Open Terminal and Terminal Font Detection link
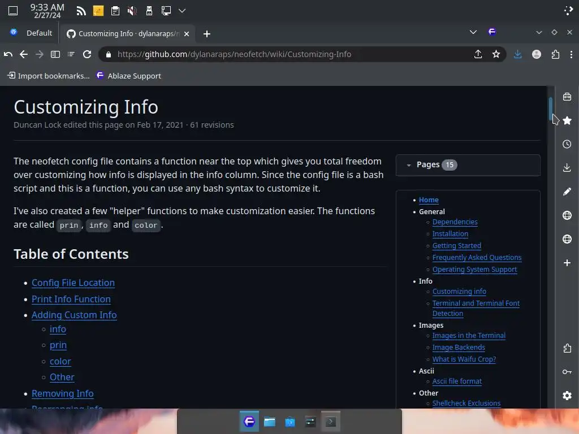Image resolution: width=579 pixels, height=434 pixels. coord(476,308)
